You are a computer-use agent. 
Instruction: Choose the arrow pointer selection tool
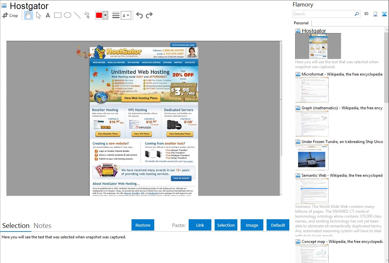point(38,15)
